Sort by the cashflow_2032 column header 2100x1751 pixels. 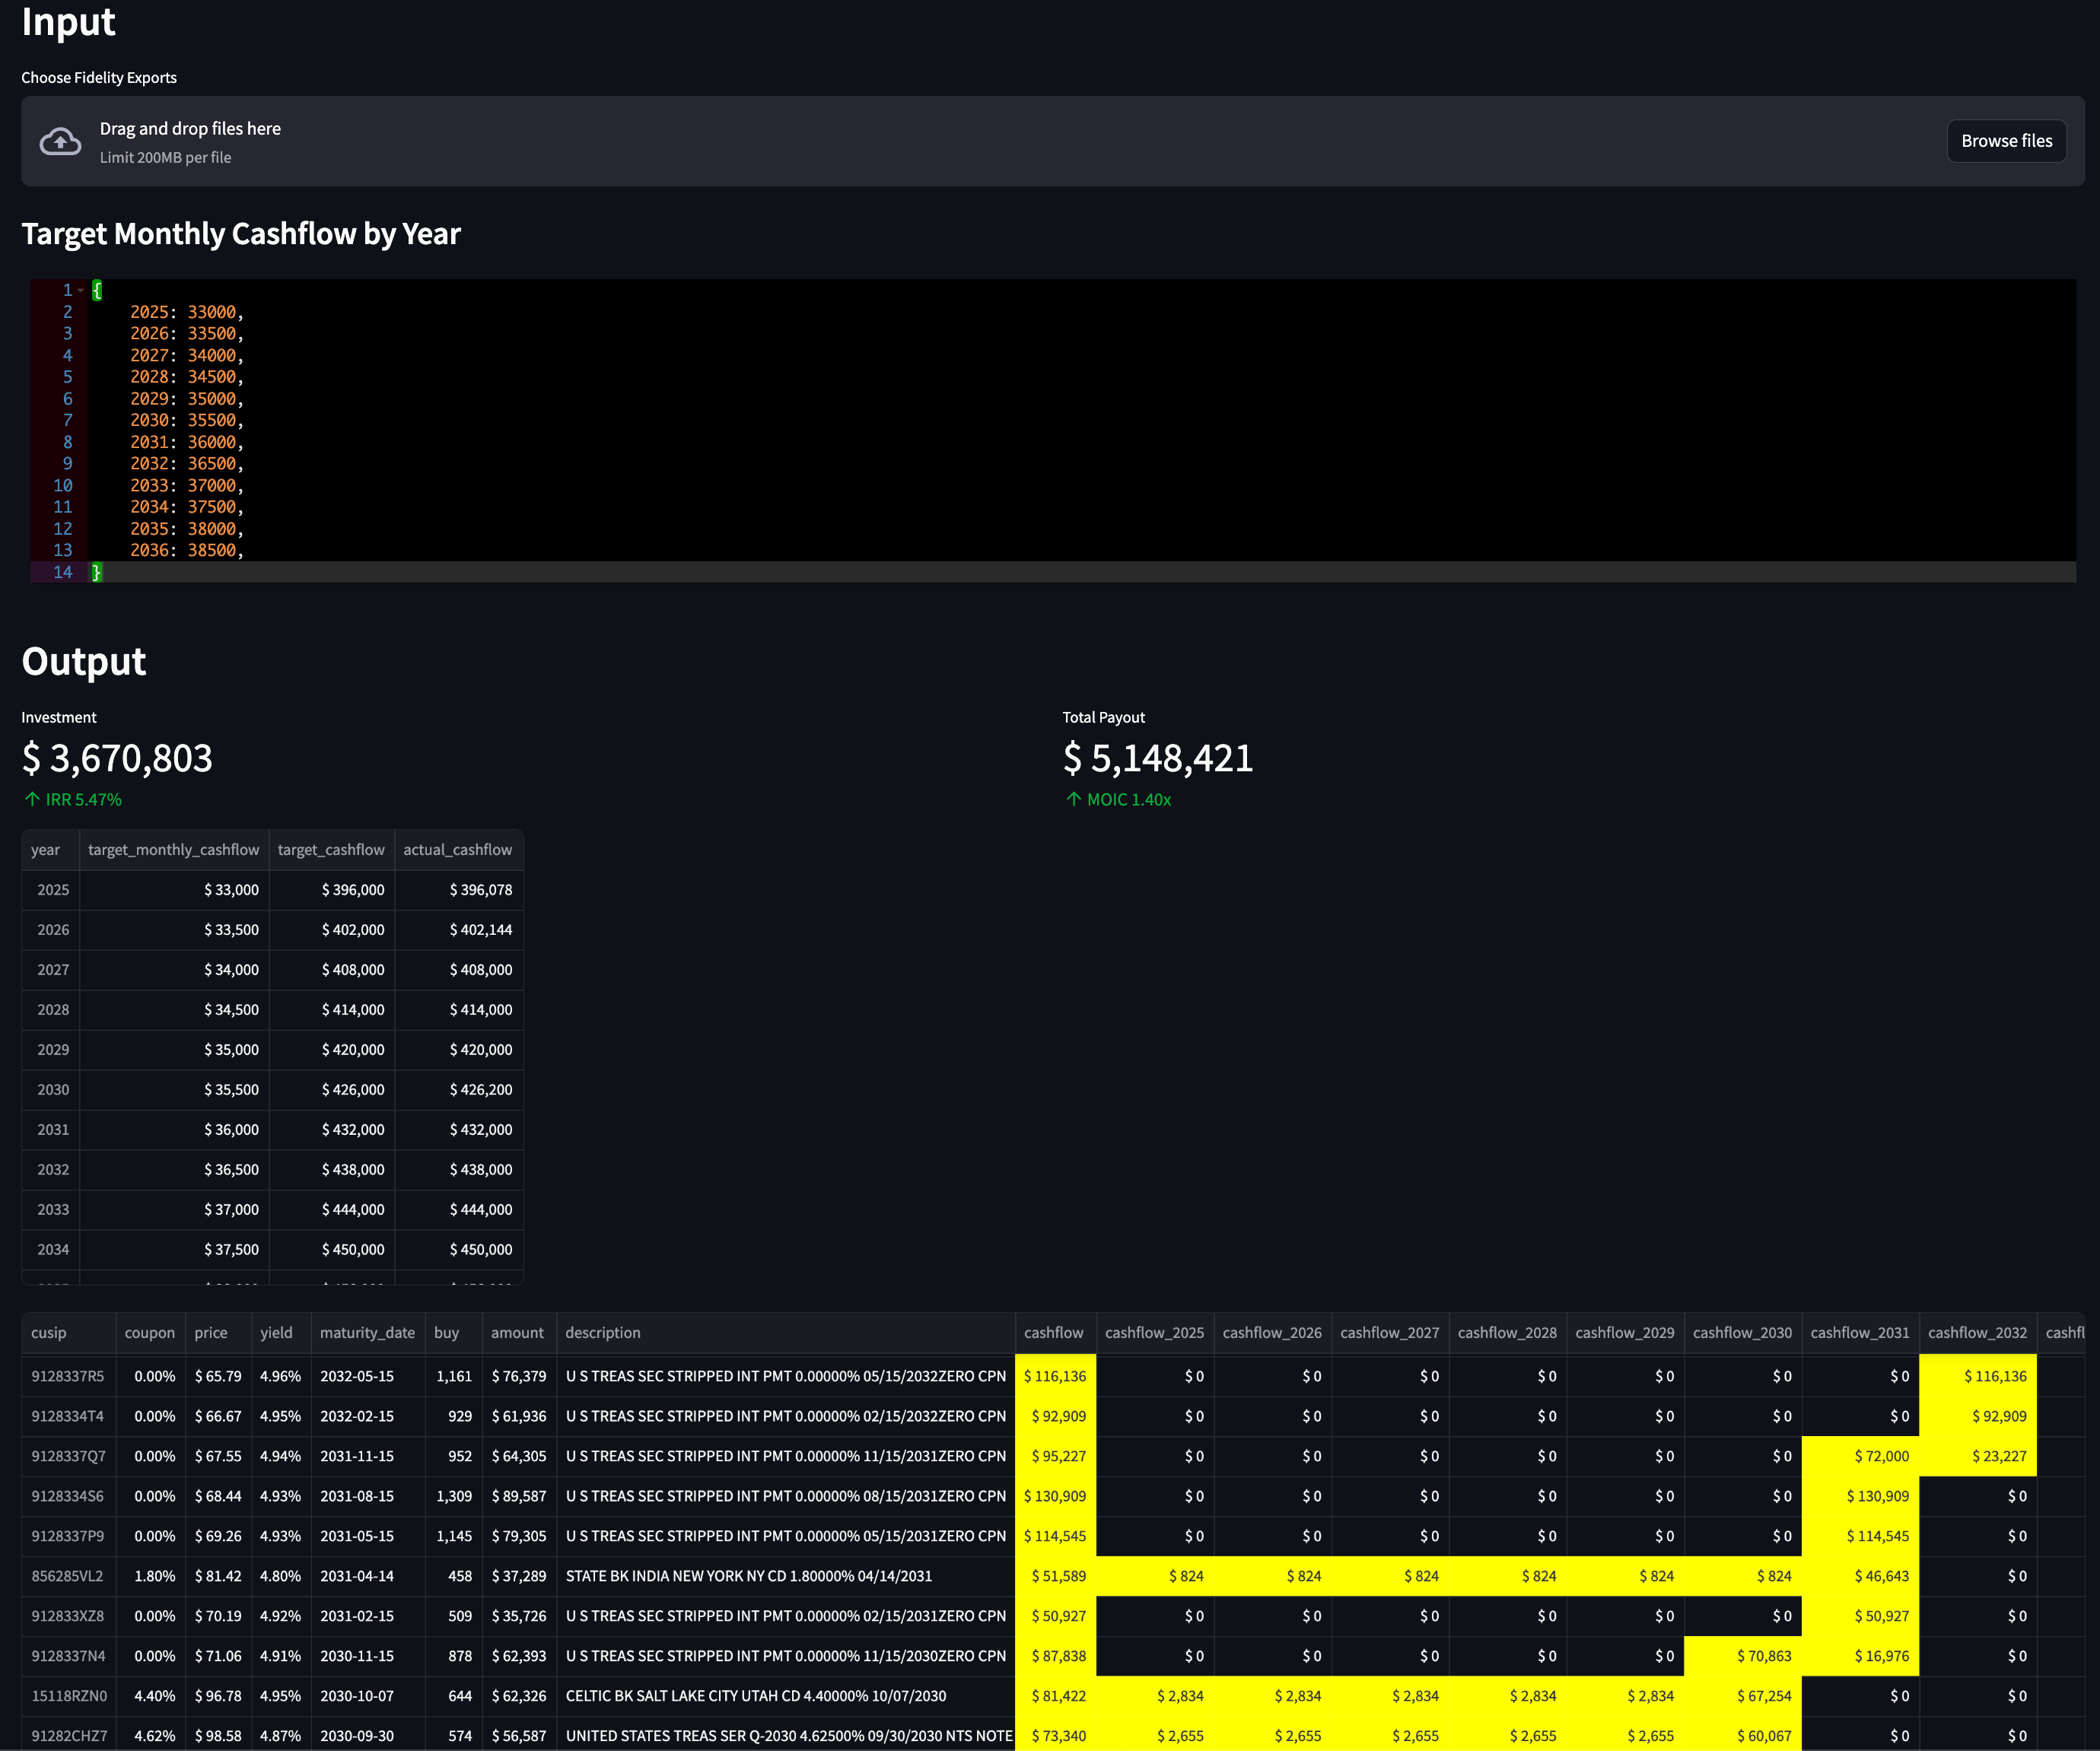point(1978,1332)
